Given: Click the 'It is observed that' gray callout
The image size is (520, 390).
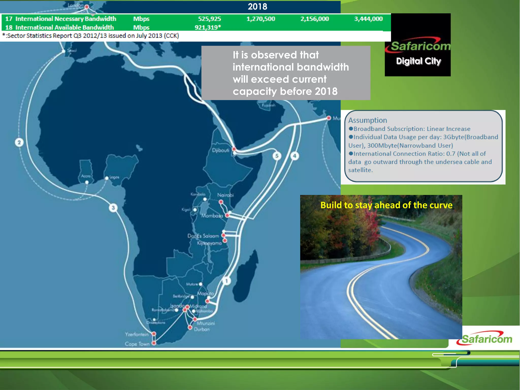Looking at the screenshot, I should coord(286,73).
